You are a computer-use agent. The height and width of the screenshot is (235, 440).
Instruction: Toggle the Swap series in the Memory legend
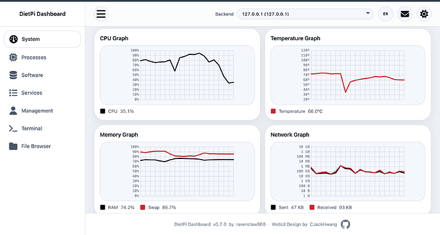tap(158, 208)
